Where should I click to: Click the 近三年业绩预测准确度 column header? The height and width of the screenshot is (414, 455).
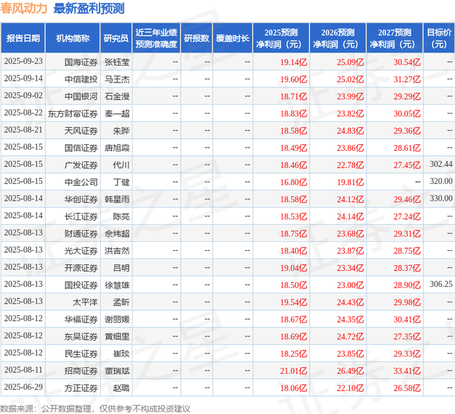point(157,38)
